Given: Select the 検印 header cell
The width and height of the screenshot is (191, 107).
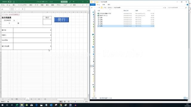Looking at the screenshot, I should tap(47, 18).
